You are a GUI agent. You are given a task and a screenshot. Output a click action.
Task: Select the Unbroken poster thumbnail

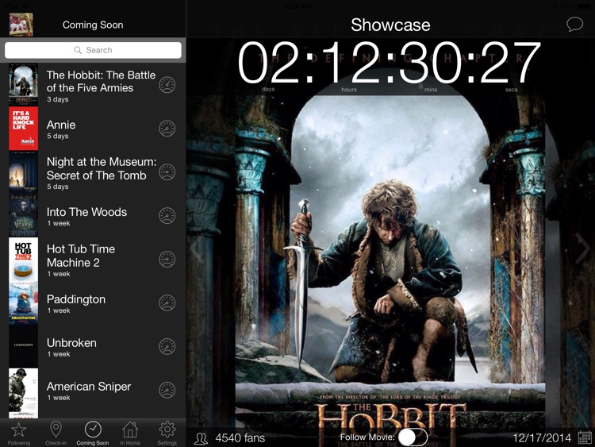(23, 346)
